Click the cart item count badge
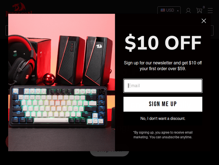Image resolution: width=219 pixels, height=165 pixels. (x=204, y=7)
